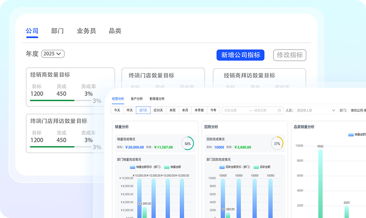
Task: Open the 人员 请选择人员 dropdown
Action: click(x=316, y=110)
